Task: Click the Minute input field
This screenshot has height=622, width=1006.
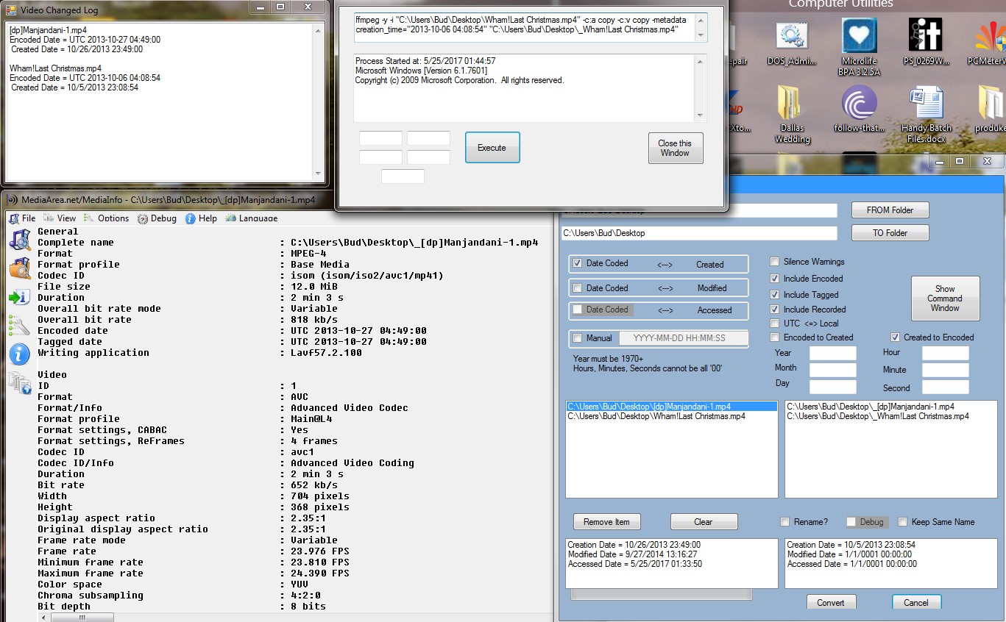Action: (946, 370)
